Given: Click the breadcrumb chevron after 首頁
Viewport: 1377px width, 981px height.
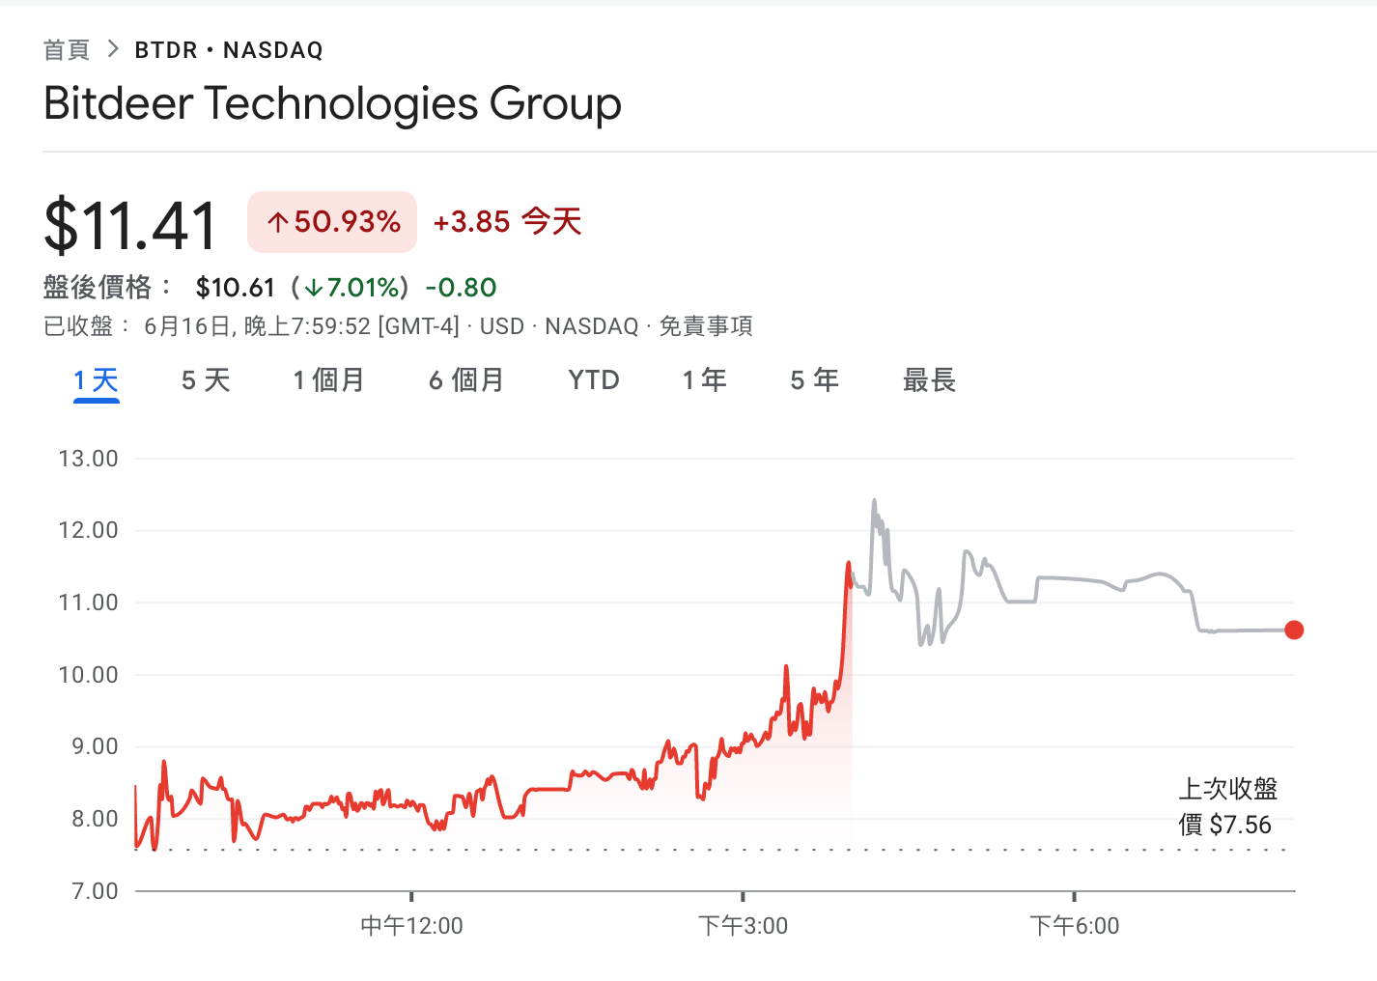Looking at the screenshot, I should click(x=112, y=47).
